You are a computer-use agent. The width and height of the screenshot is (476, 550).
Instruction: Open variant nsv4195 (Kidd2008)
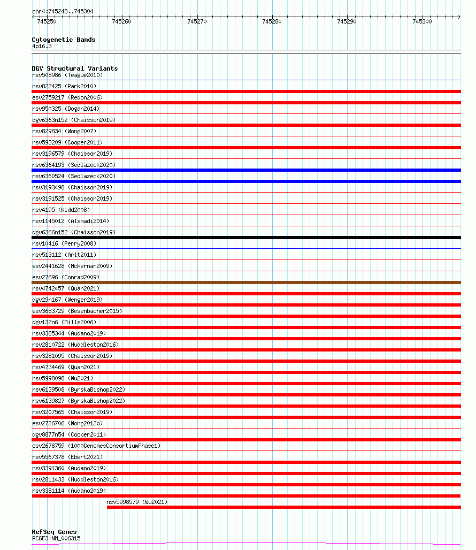pyautogui.click(x=61, y=210)
